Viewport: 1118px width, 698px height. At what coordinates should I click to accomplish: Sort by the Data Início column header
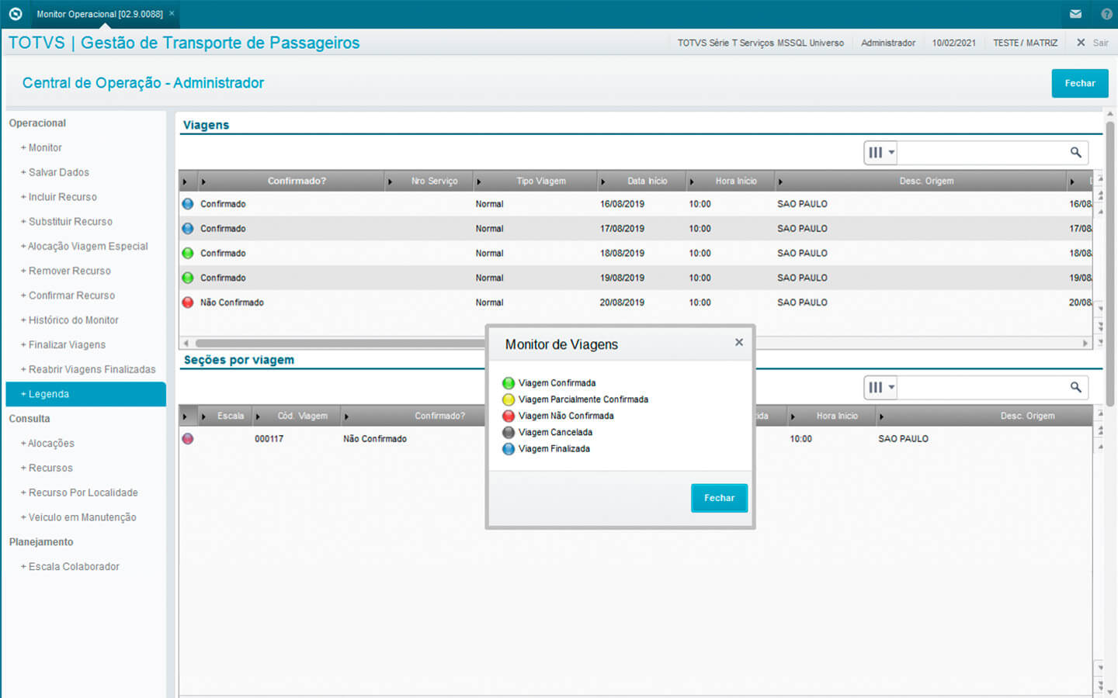[x=647, y=181]
